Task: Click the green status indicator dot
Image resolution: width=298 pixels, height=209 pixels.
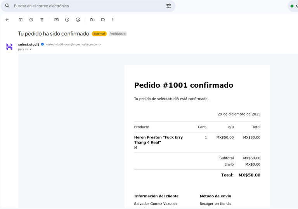Action: 292,6
